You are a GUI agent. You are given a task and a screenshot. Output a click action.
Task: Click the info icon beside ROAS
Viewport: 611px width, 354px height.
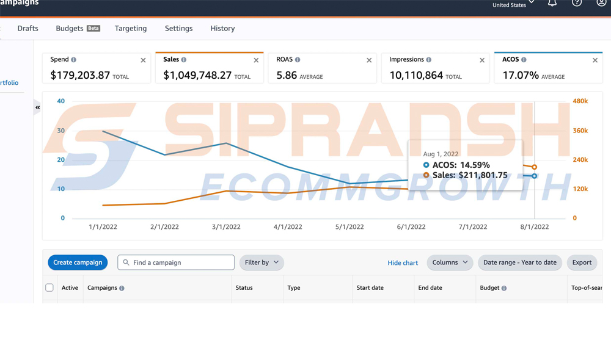point(298,60)
